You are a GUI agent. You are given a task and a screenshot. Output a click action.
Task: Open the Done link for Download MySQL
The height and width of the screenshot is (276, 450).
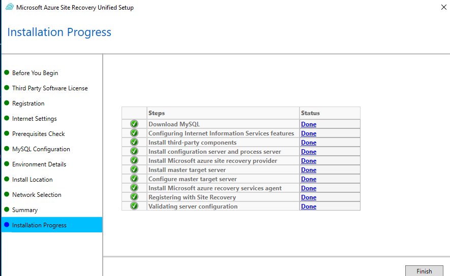coord(309,124)
